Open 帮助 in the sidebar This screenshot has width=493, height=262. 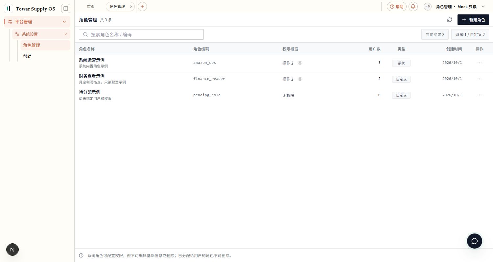click(45, 56)
